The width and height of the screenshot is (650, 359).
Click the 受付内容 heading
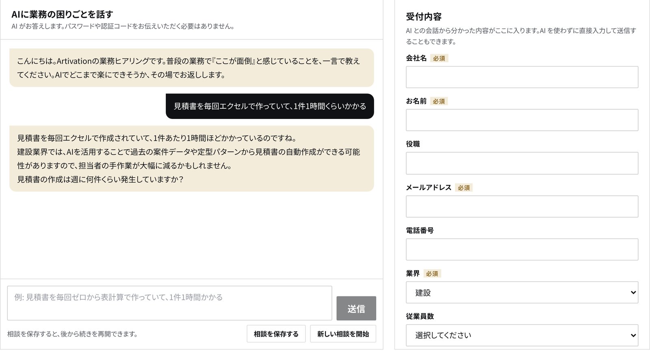(x=424, y=17)
